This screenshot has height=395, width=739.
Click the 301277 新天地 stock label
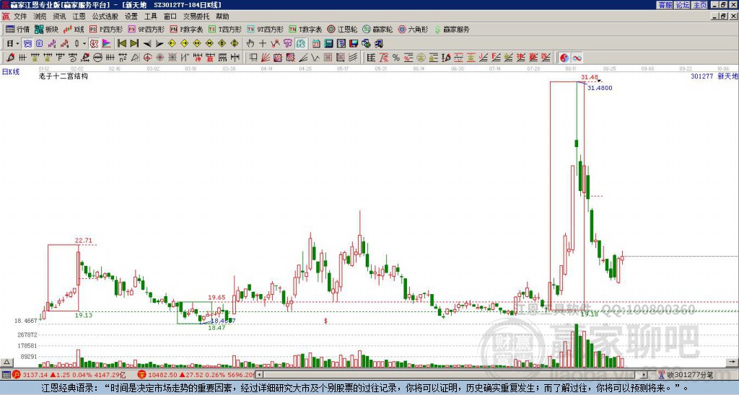tap(714, 76)
